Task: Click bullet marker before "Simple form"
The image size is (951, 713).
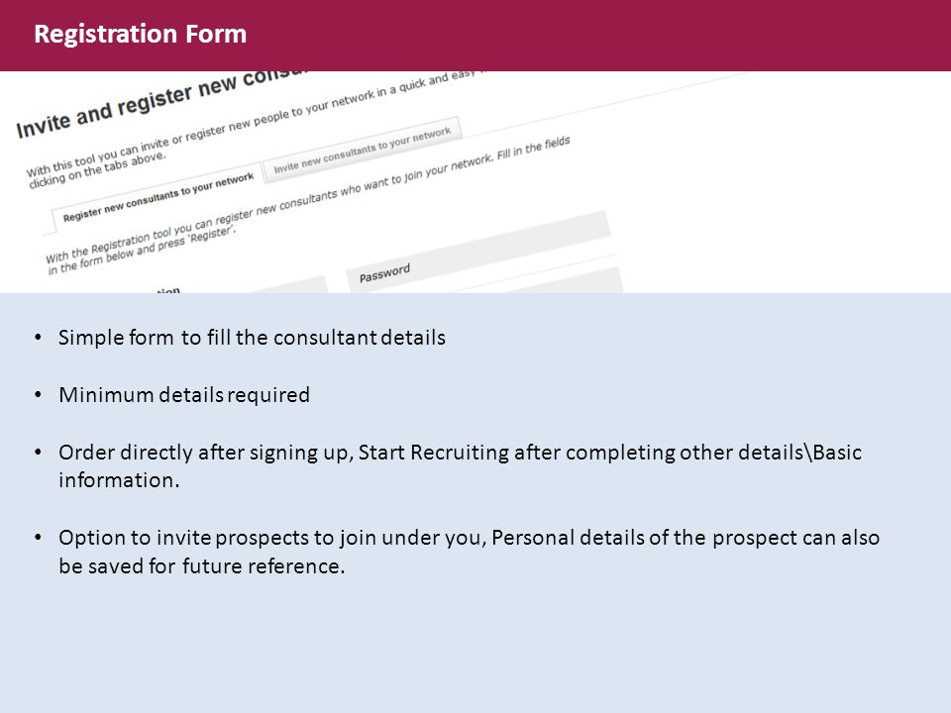Action: [x=39, y=337]
